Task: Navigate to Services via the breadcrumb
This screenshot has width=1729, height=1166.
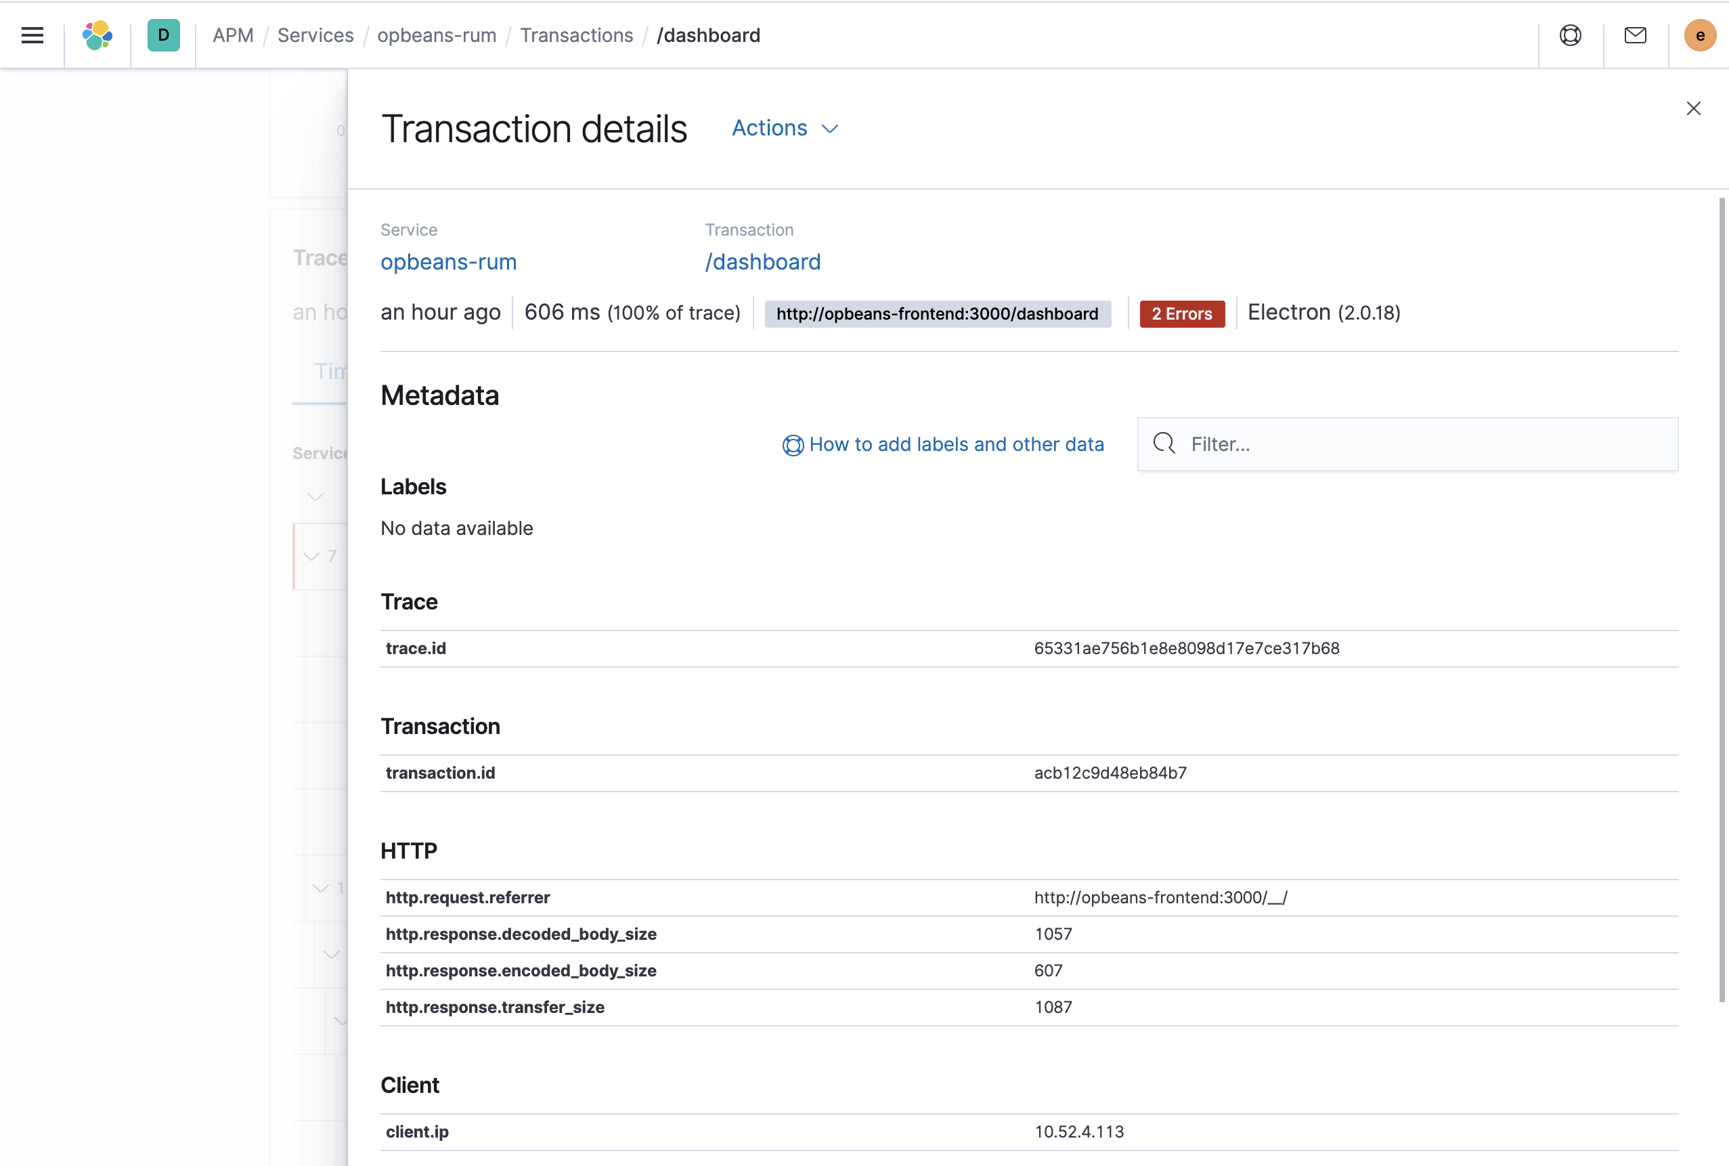Action: pyautogui.click(x=315, y=35)
